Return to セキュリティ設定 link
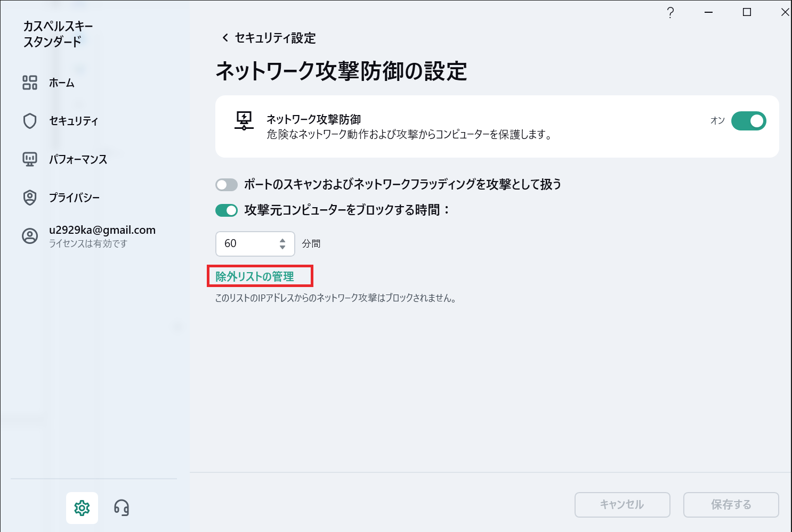The image size is (792, 532). [x=276, y=38]
